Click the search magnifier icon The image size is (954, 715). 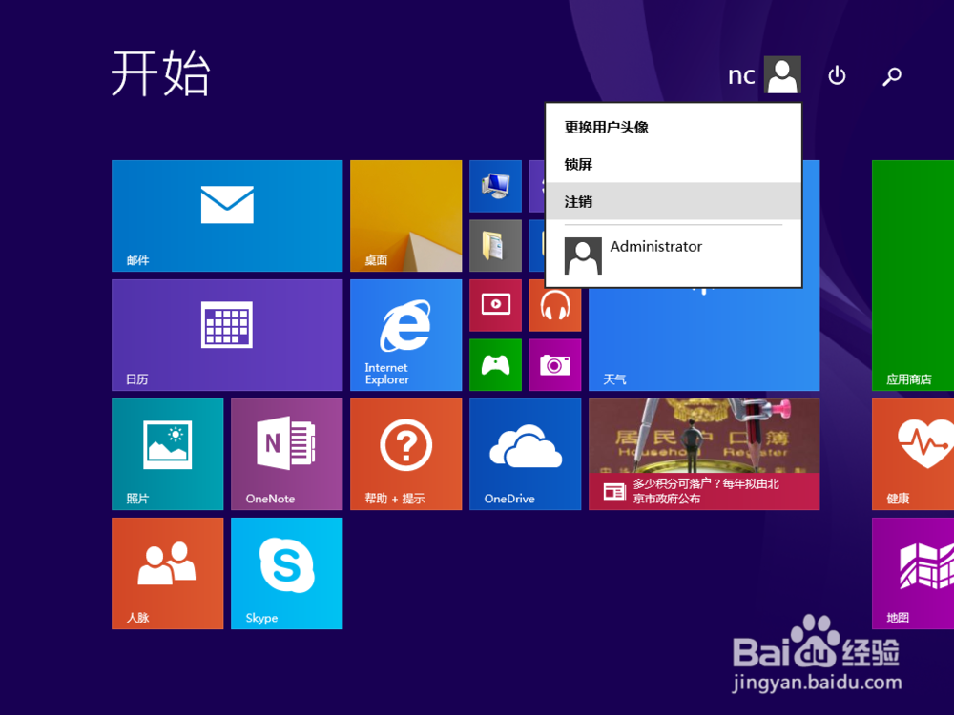pos(892,76)
